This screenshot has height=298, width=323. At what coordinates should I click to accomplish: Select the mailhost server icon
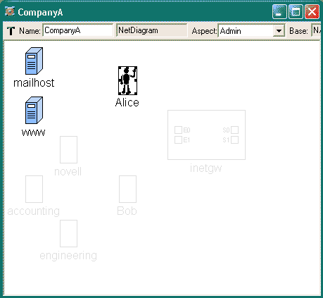pos(34,61)
